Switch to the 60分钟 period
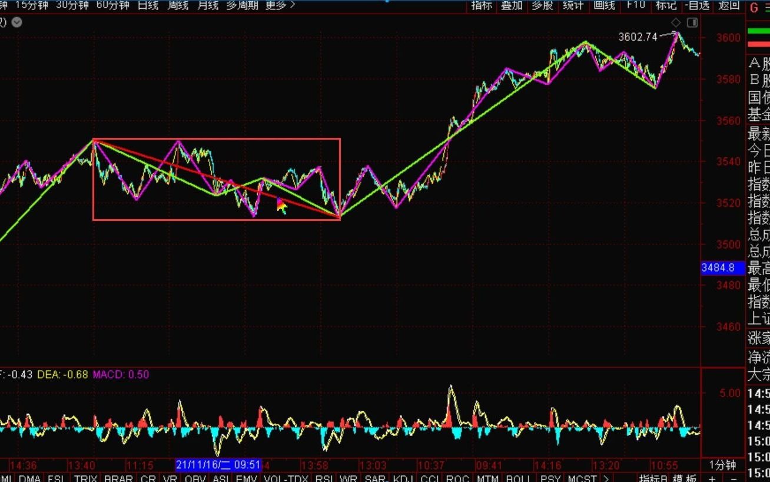The image size is (770, 482). [x=113, y=5]
